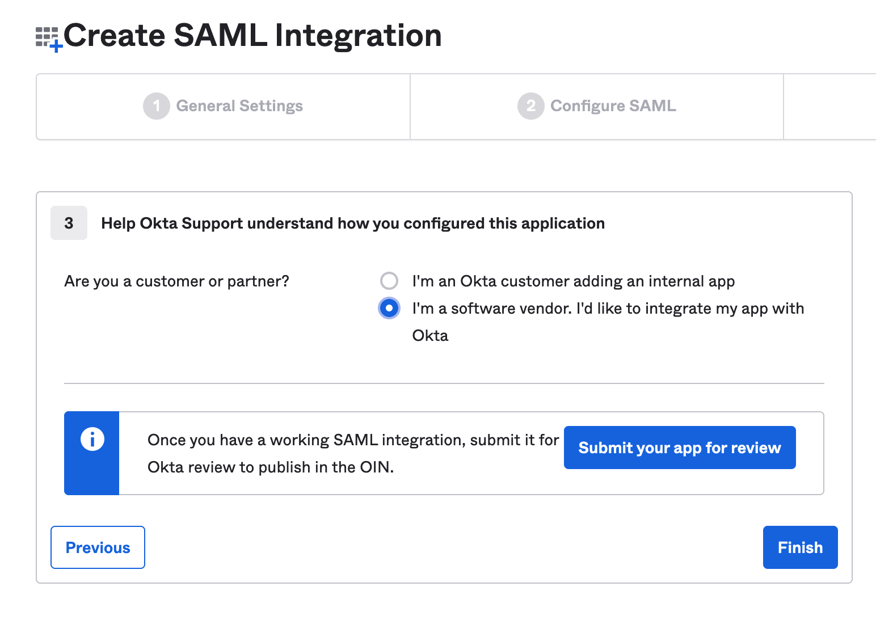Image resolution: width=876 pixels, height=633 pixels.
Task: Click the step 3 number badge
Action: pyautogui.click(x=69, y=223)
